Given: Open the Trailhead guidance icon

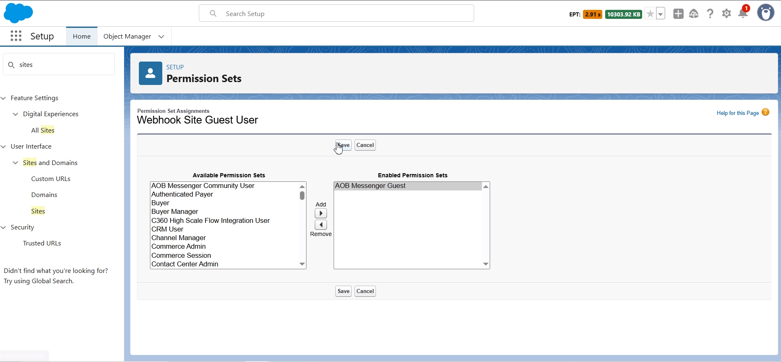Looking at the screenshot, I should point(694,14).
